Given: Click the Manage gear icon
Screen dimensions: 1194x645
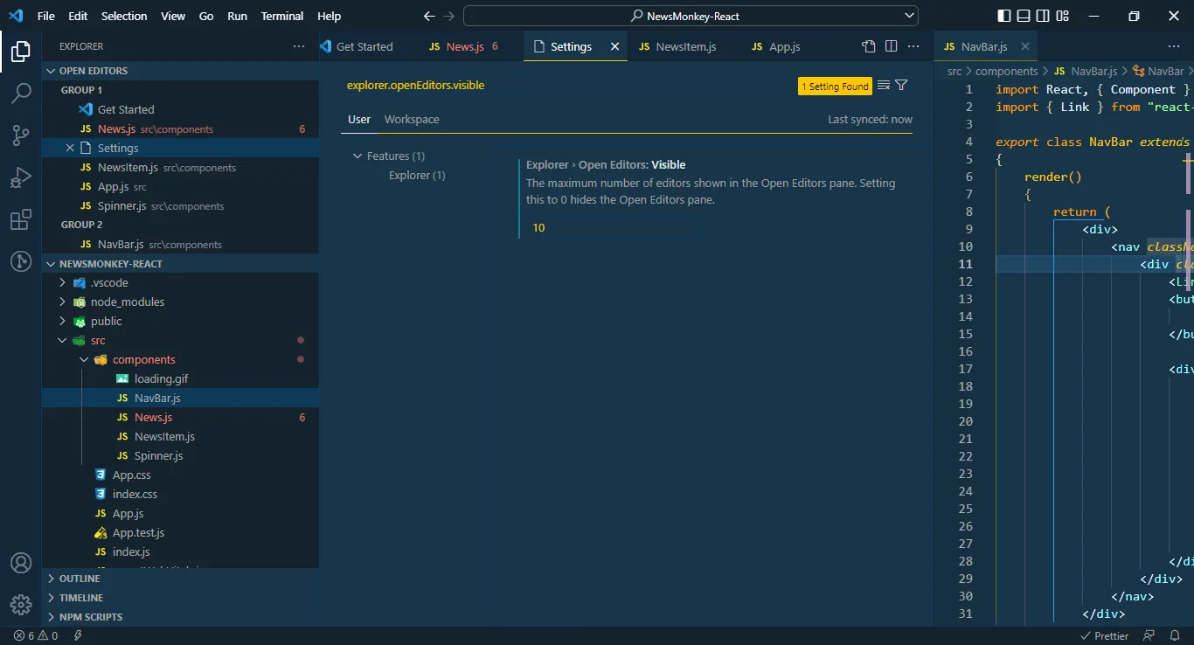Looking at the screenshot, I should [21, 605].
